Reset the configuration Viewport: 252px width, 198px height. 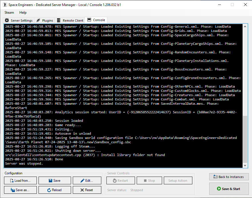(87, 190)
